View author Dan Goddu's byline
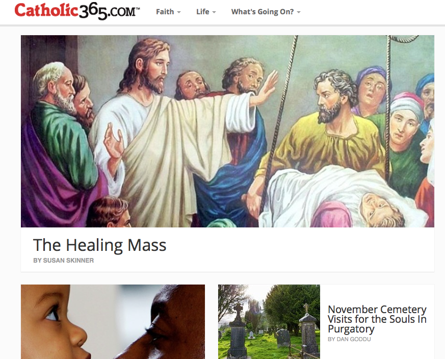Viewport: 445px width, 359px height. tap(349, 339)
